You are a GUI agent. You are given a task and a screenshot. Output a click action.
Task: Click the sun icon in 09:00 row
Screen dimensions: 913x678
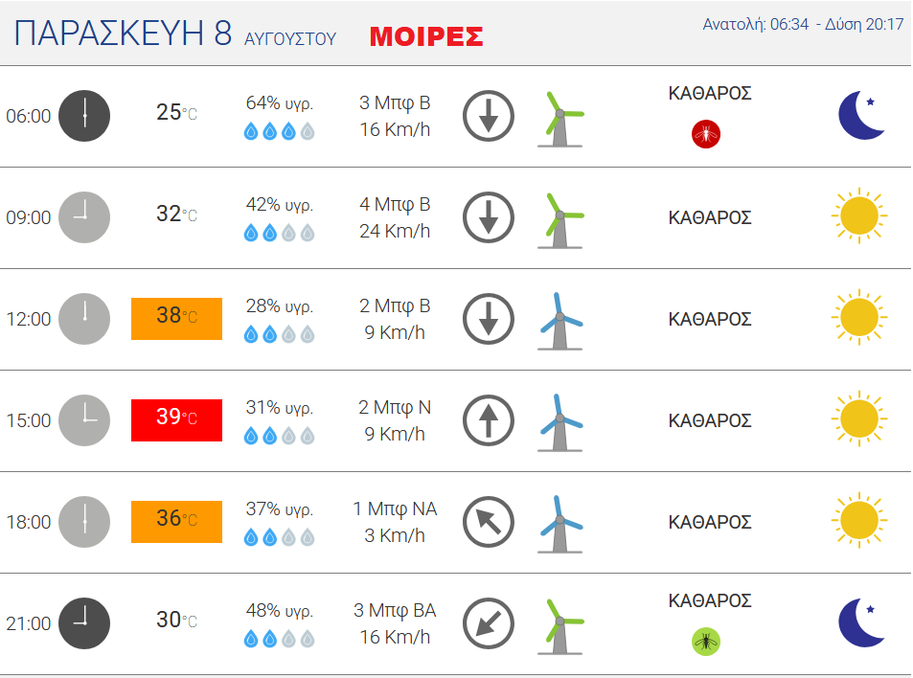click(859, 215)
